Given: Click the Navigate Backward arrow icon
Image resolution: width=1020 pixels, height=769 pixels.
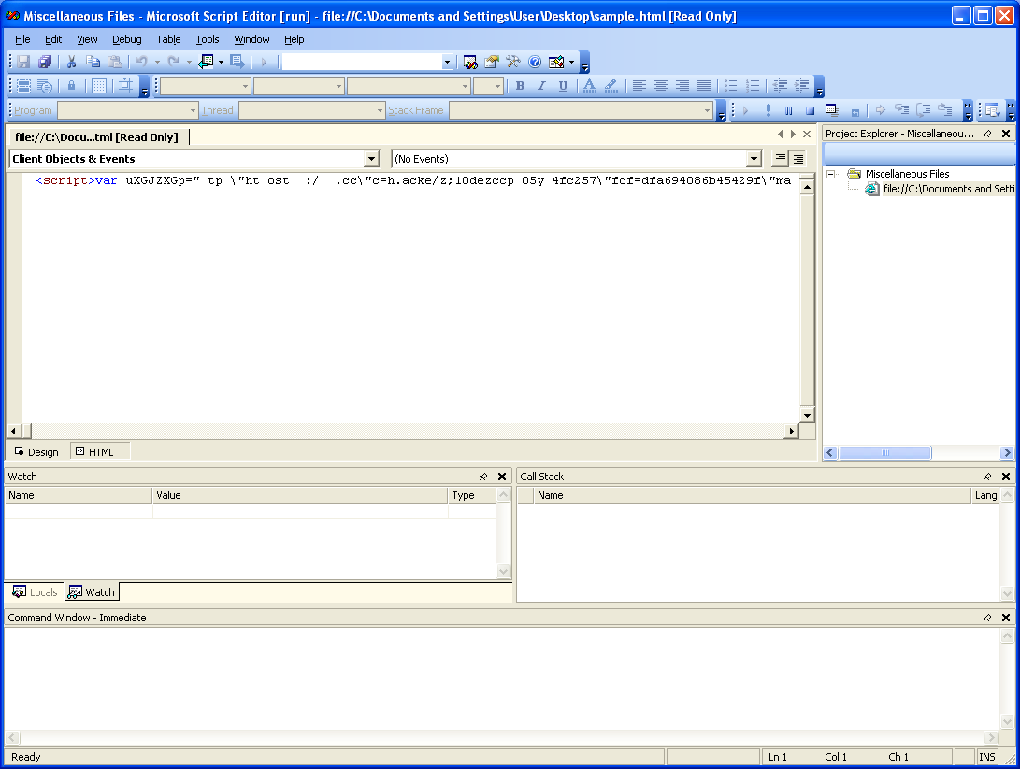Looking at the screenshot, I should click(203, 62).
